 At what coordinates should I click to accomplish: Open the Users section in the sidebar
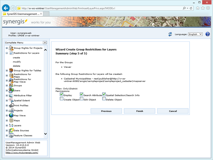coord(10,90)
